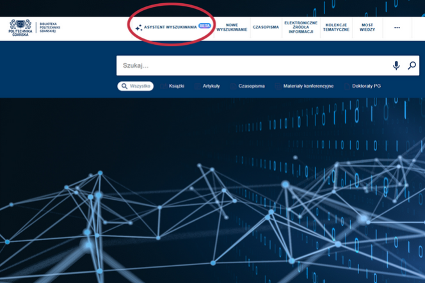Open the Kolekcje tematyczne menu item

pyautogui.click(x=337, y=28)
